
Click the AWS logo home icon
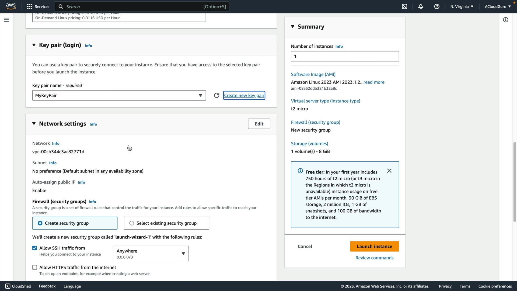(x=11, y=6)
